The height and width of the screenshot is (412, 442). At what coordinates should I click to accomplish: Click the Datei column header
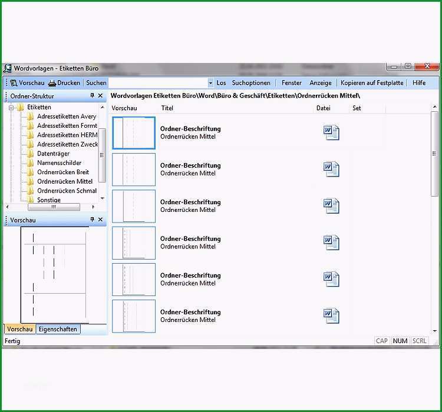point(324,108)
